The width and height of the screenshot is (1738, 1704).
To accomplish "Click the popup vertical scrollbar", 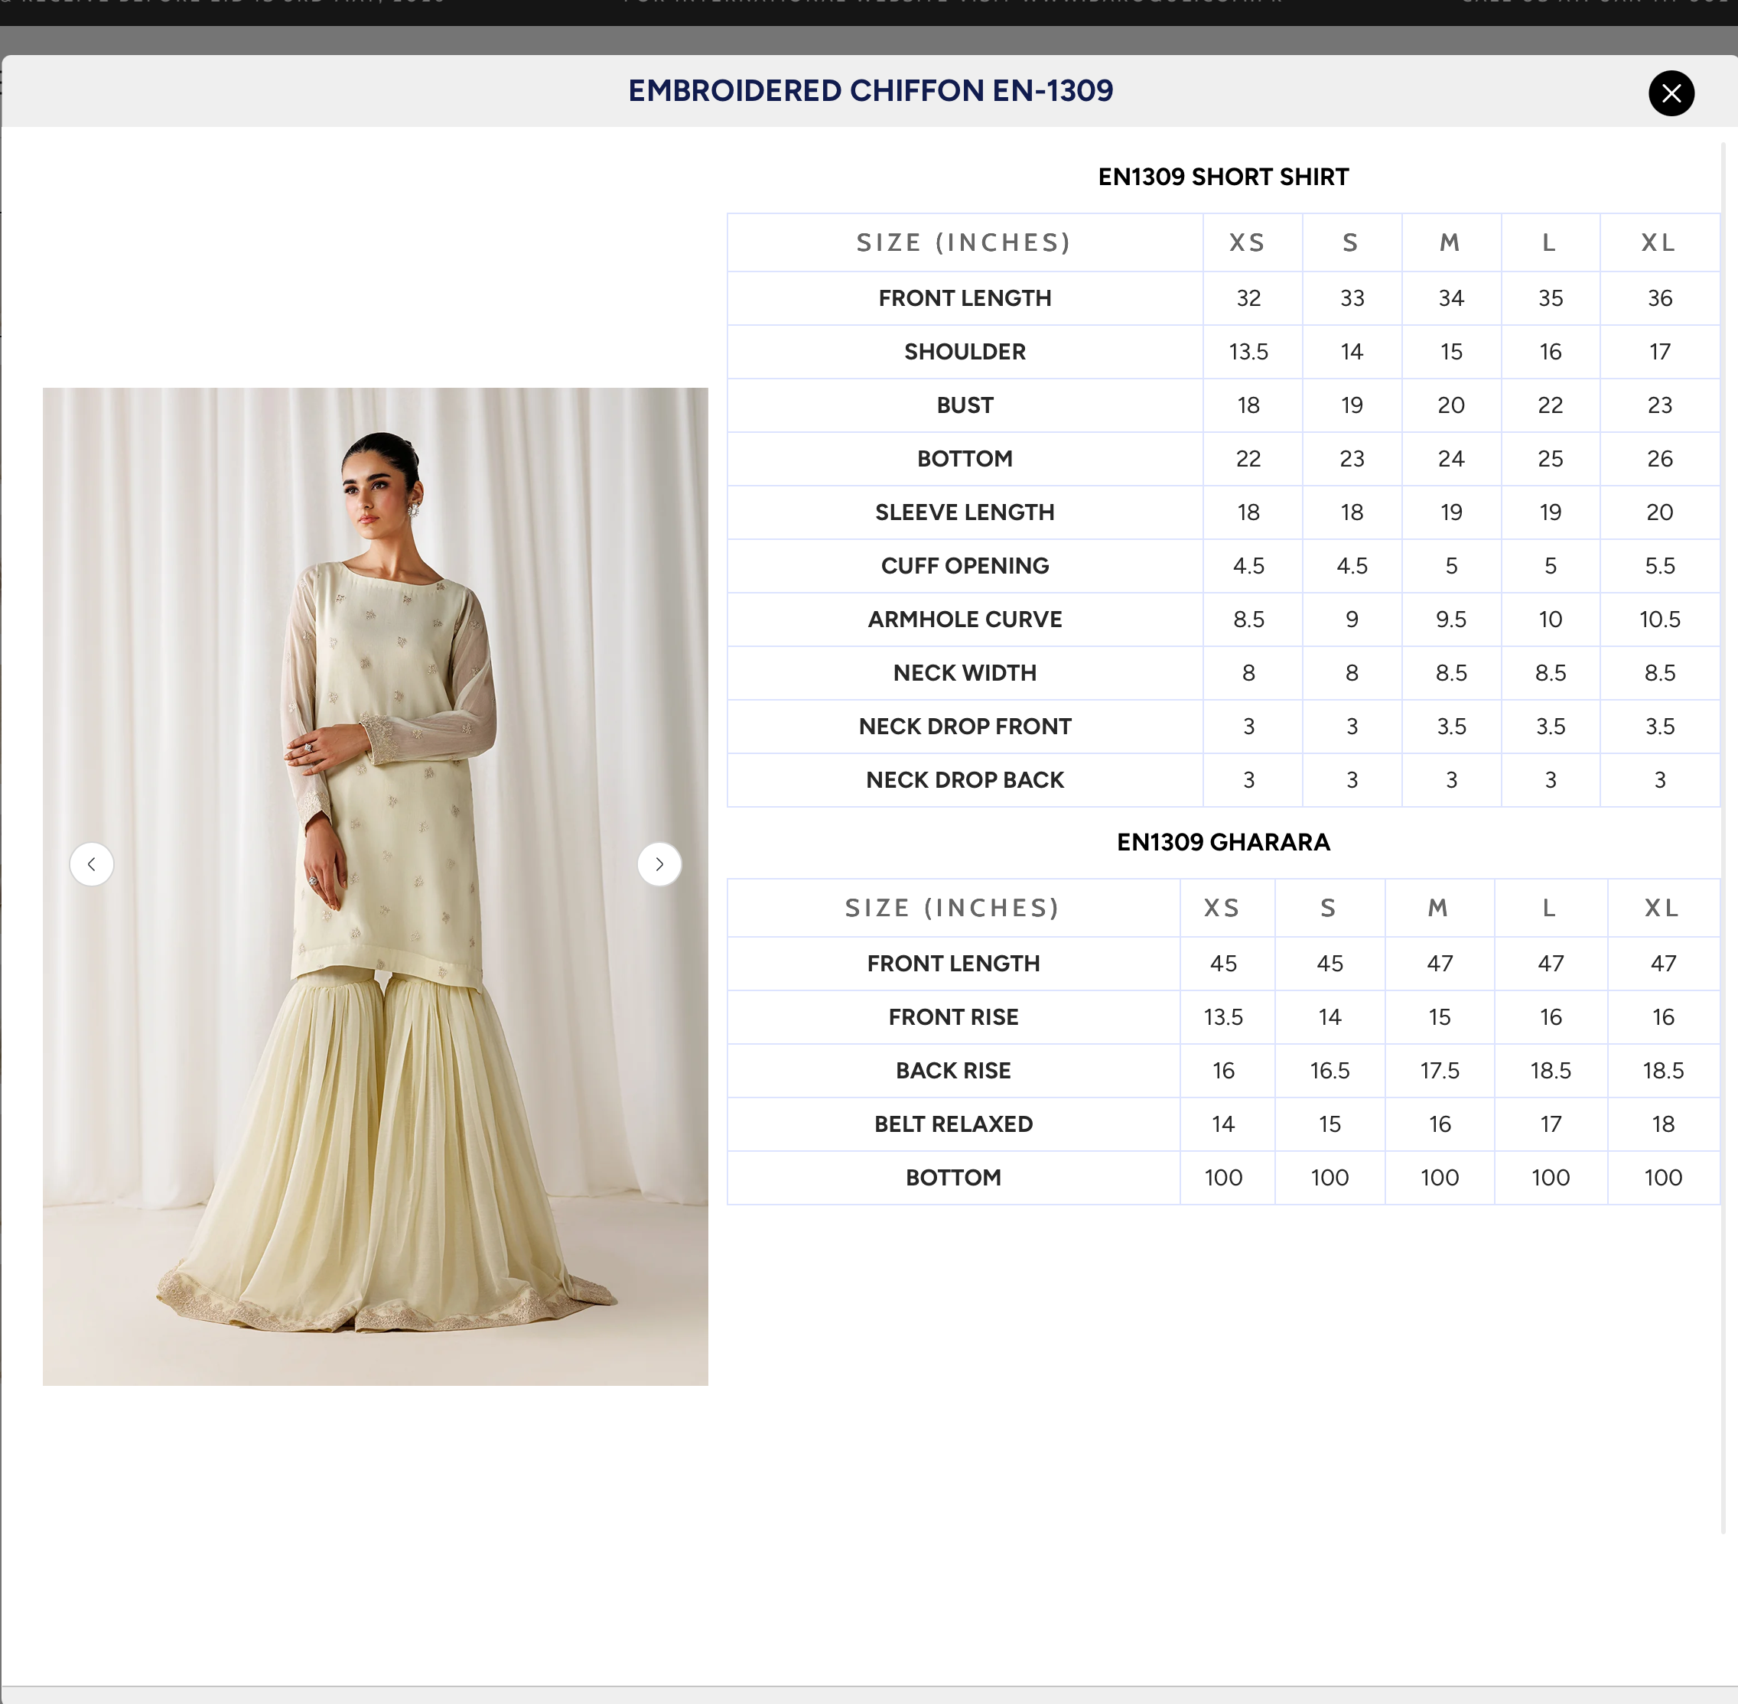I will 1723,837.
